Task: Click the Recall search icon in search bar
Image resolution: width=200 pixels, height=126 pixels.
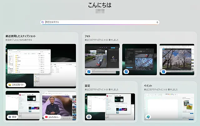Action: click(42, 22)
